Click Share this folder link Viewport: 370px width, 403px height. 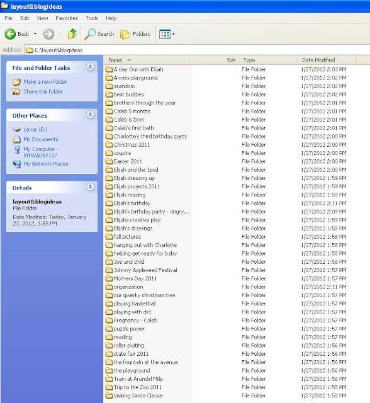pyautogui.click(x=43, y=91)
